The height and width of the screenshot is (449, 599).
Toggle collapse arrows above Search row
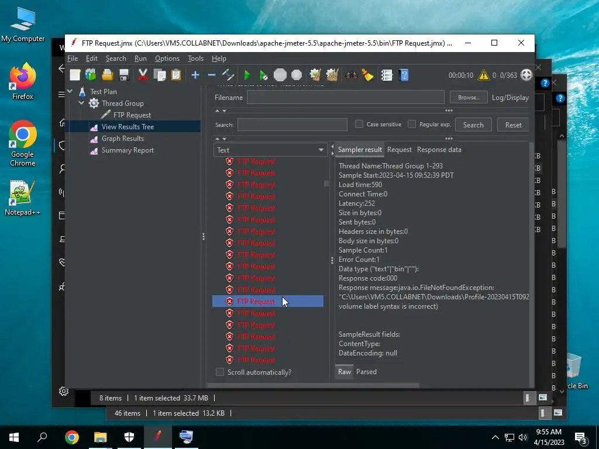click(221, 110)
